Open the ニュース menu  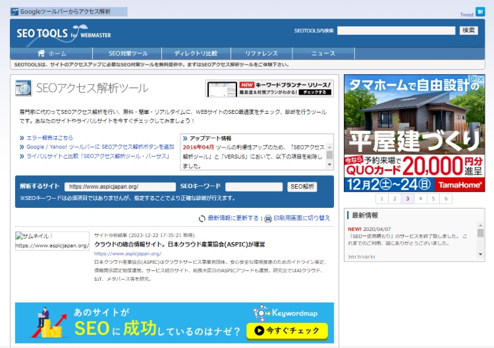[323, 53]
